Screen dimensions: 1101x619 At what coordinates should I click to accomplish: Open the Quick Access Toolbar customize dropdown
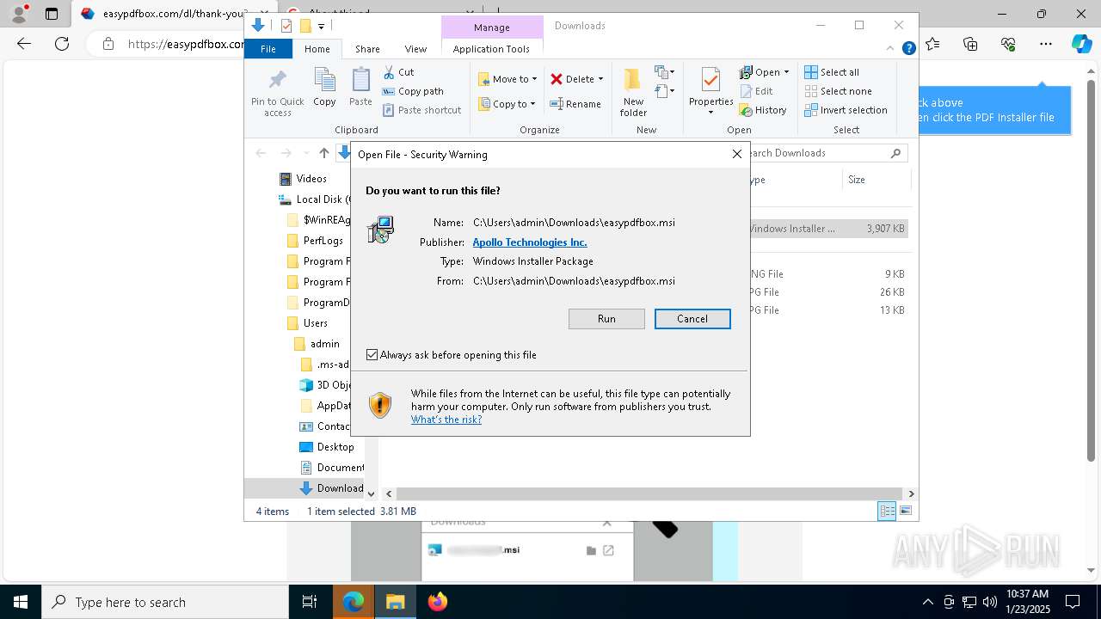pyautogui.click(x=321, y=27)
